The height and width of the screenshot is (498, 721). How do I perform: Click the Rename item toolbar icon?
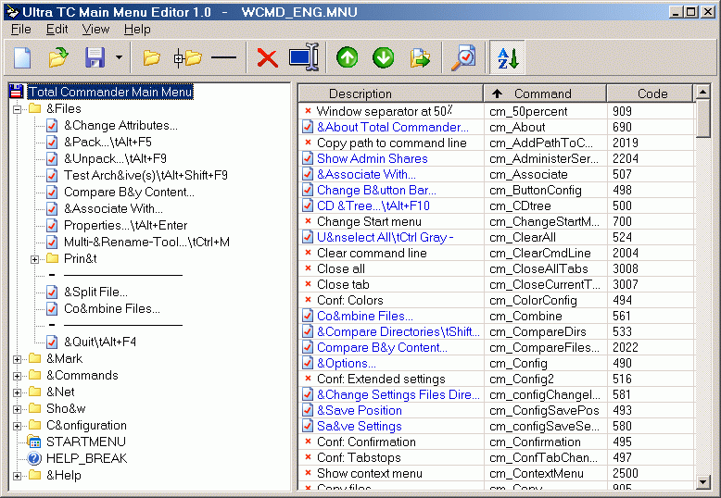(x=303, y=58)
